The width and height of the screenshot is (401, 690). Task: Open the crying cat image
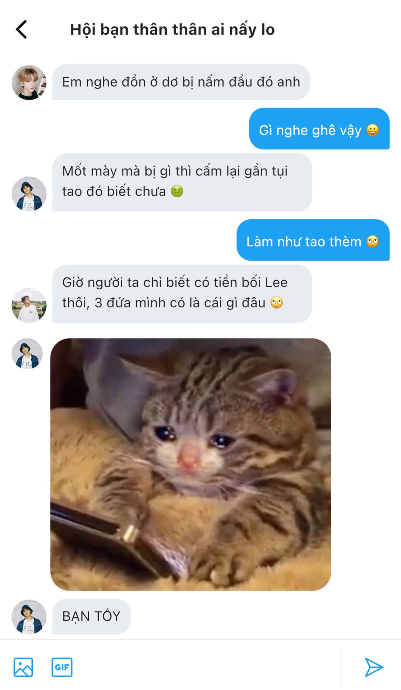(x=191, y=464)
